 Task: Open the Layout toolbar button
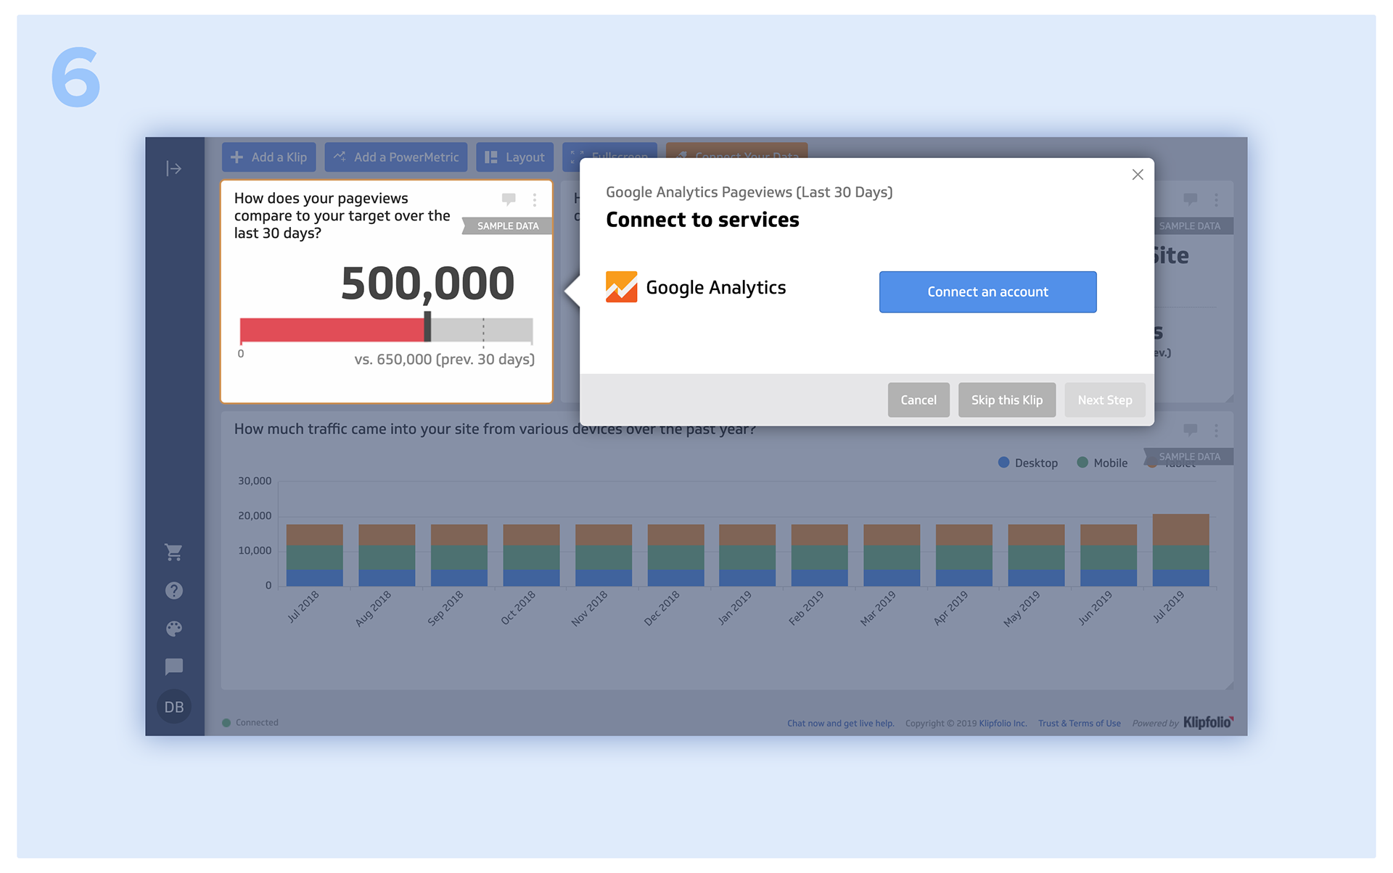click(514, 157)
